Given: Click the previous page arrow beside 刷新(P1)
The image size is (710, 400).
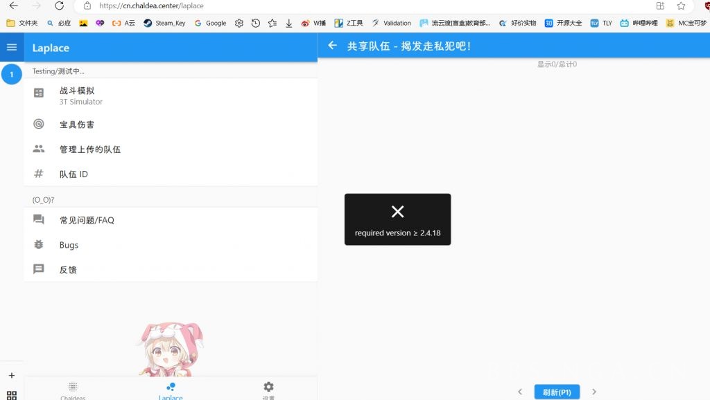Looking at the screenshot, I should pyautogui.click(x=520, y=391).
